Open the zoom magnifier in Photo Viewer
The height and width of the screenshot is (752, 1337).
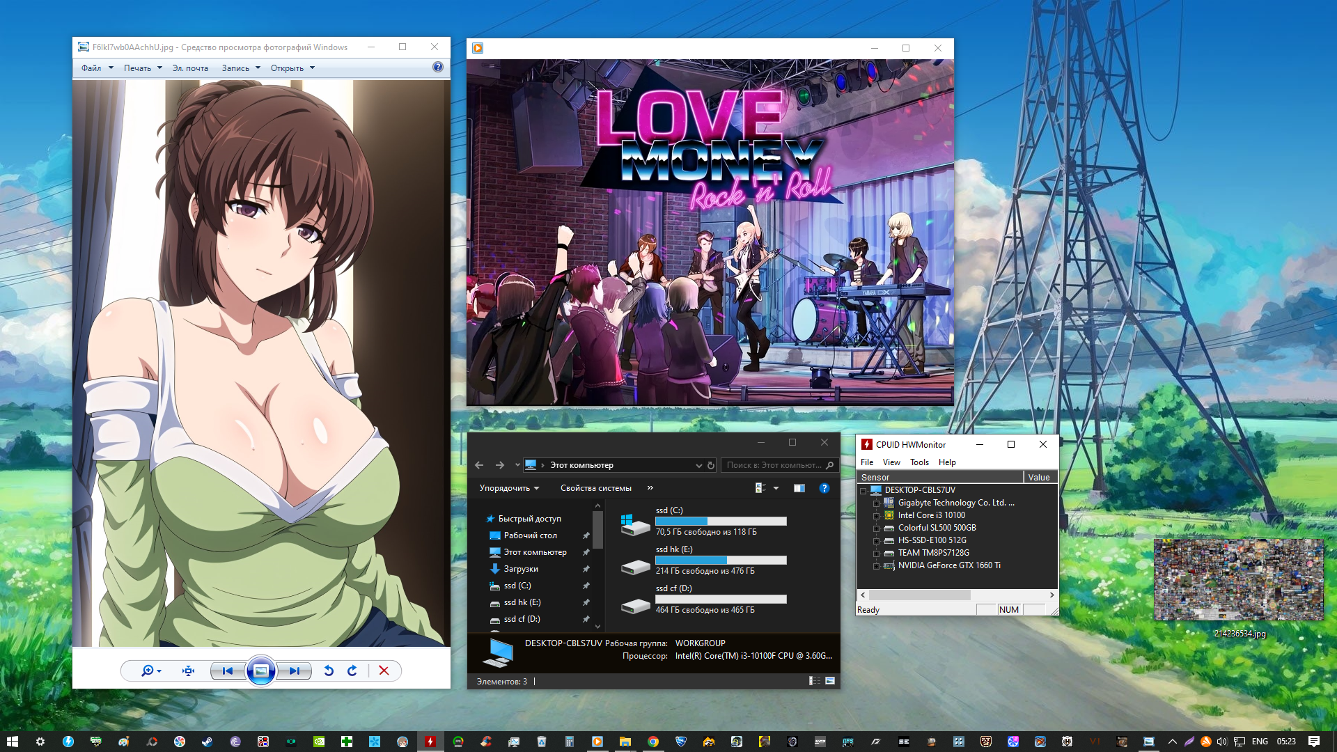pyautogui.click(x=151, y=671)
